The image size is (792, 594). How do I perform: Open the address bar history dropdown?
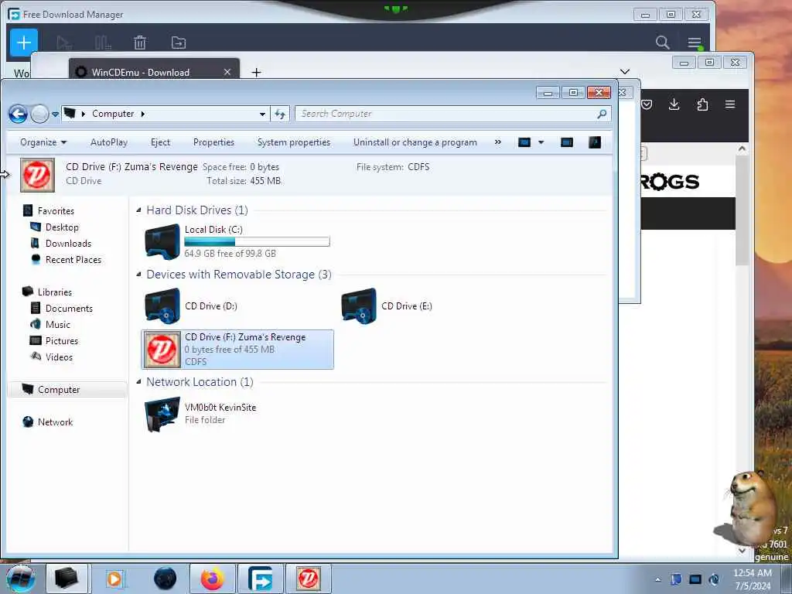[262, 114]
